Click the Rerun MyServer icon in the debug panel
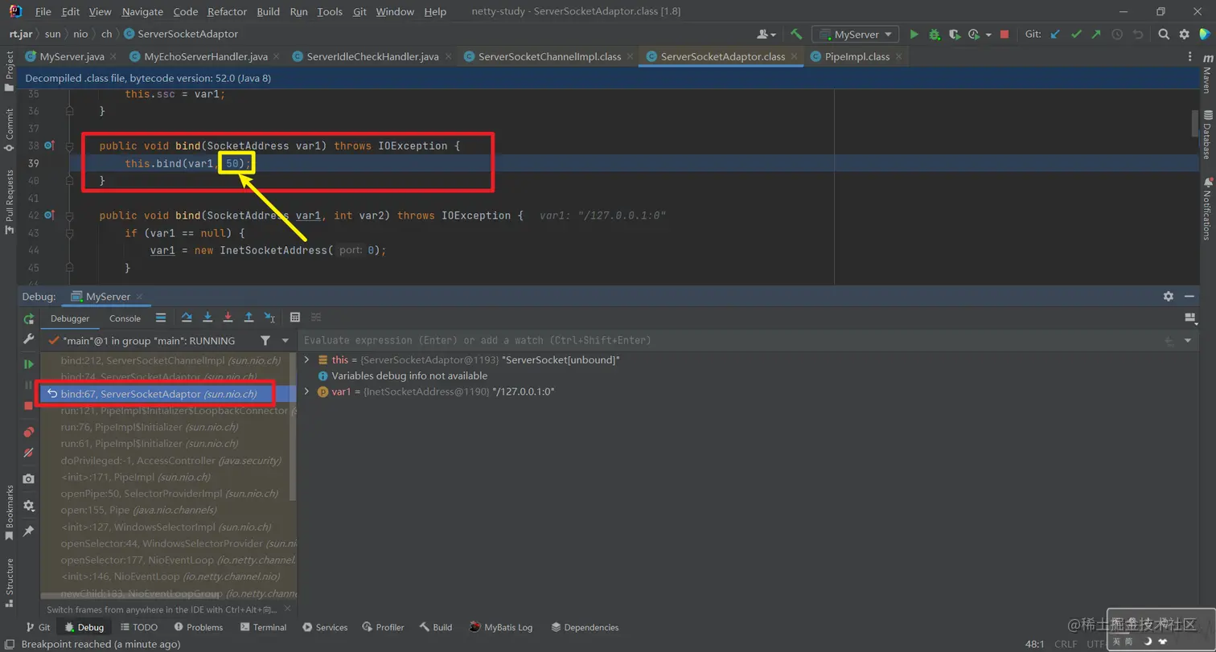 coord(29,319)
